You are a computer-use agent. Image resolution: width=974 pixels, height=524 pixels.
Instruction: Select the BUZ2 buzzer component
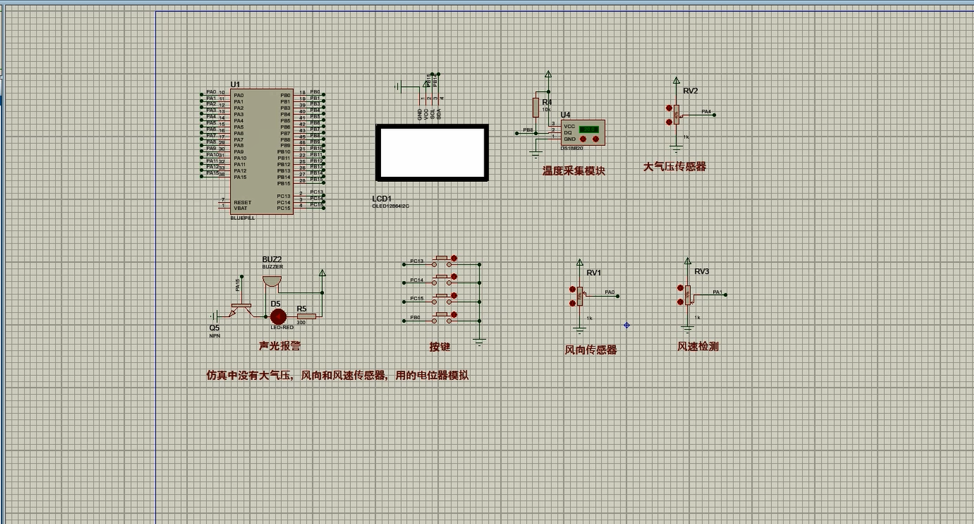coord(272,280)
